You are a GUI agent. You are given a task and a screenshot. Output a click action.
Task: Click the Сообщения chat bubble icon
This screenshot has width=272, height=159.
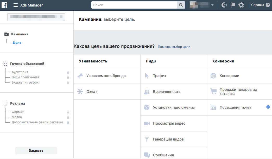tap(147, 155)
